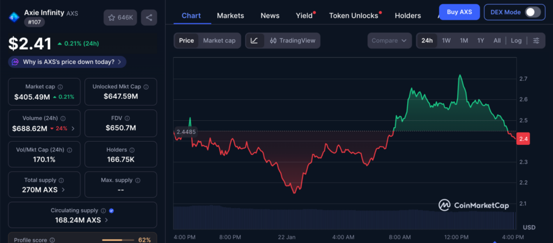
Task: Click the line chart type icon
Action: (254, 40)
